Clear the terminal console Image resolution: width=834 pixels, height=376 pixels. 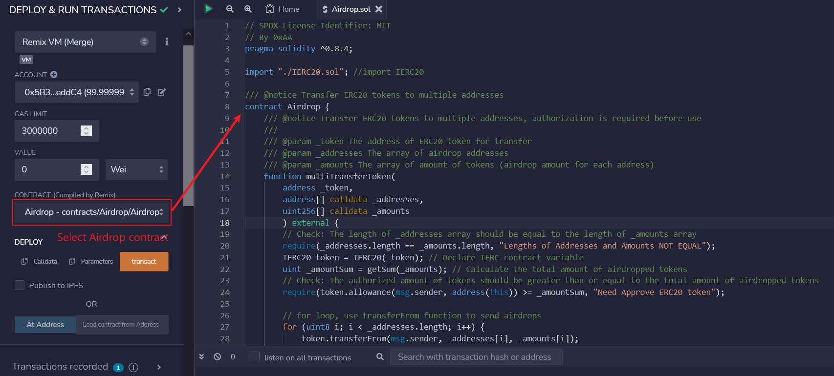pyautogui.click(x=218, y=357)
